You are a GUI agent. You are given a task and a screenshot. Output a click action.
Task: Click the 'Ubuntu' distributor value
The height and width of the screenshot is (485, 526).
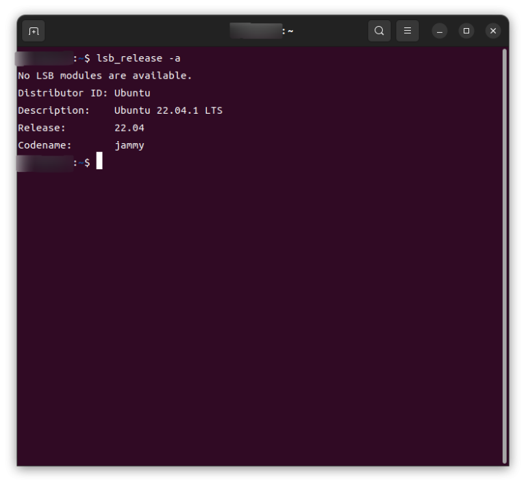click(132, 93)
